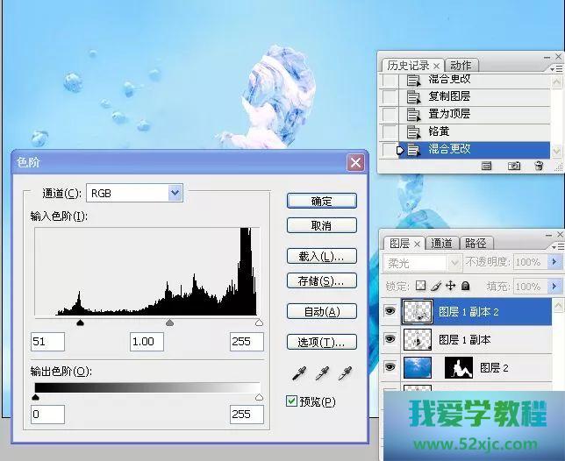Viewport: 565px width, 461px height.
Task: Create new snapshot with History camera icon
Action: [515, 166]
